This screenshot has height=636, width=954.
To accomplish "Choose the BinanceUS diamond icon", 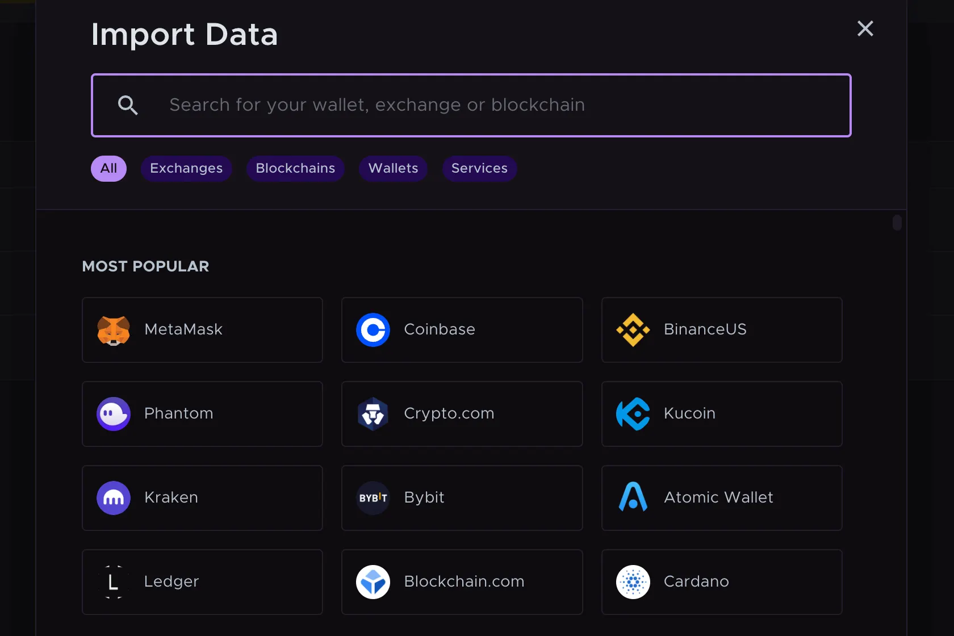I will [x=633, y=330].
